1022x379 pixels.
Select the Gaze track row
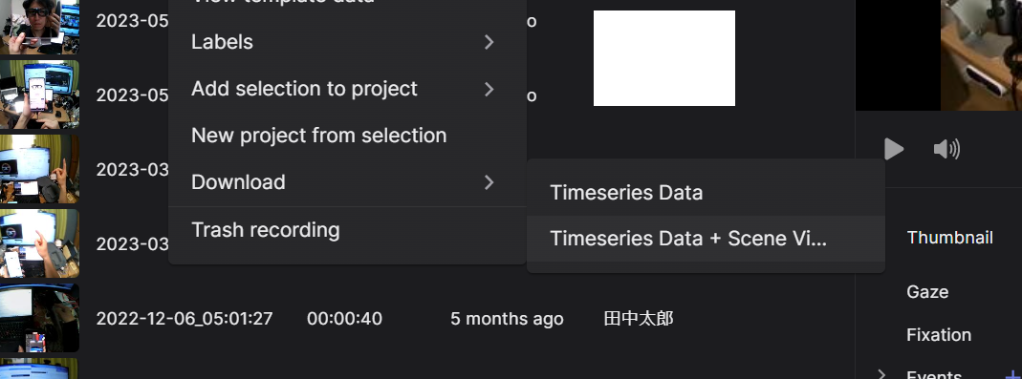(926, 292)
